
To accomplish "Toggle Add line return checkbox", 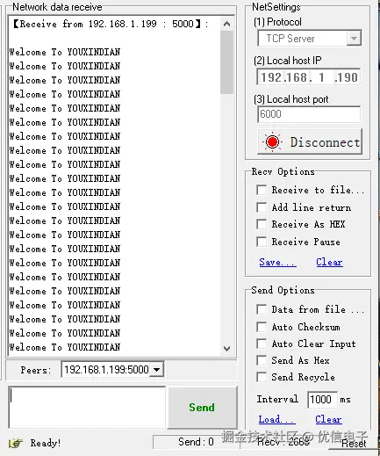I will [x=262, y=207].
